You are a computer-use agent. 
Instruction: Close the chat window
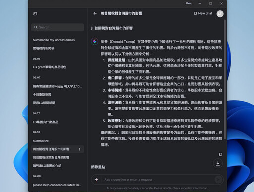coord(221,3)
